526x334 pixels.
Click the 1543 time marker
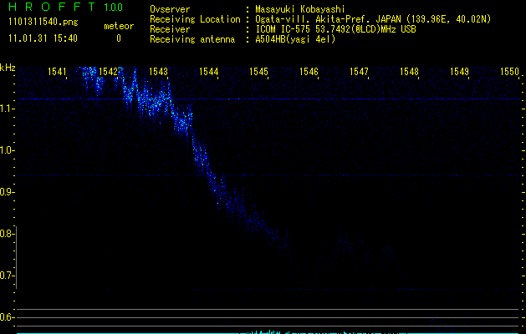158,71
